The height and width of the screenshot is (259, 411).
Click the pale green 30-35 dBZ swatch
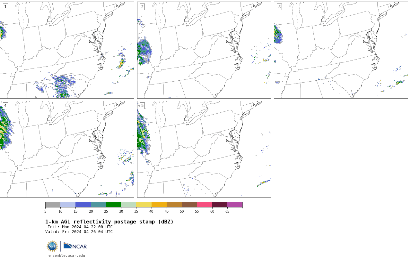tap(129, 205)
